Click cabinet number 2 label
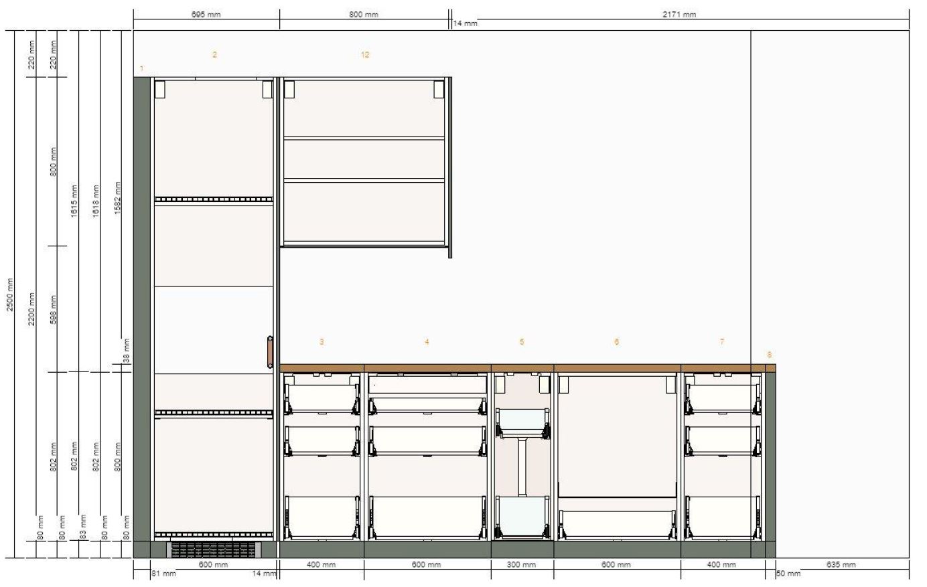The height and width of the screenshot is (587, 927). pos(214,55)
